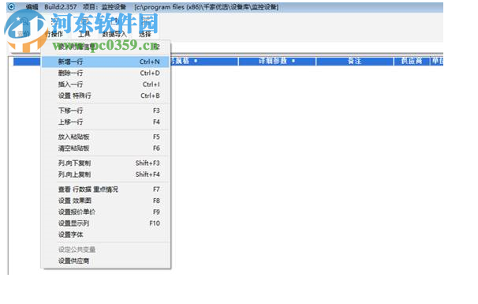Image resolution: width=478 pixels, height=304 pixels.
Task: Choose 清空粘贴板 menu item
Action: 106,148
